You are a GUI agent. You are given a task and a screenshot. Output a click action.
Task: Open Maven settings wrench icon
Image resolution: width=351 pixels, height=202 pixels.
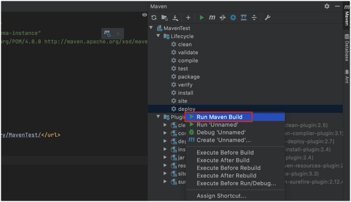coord(268,17)
